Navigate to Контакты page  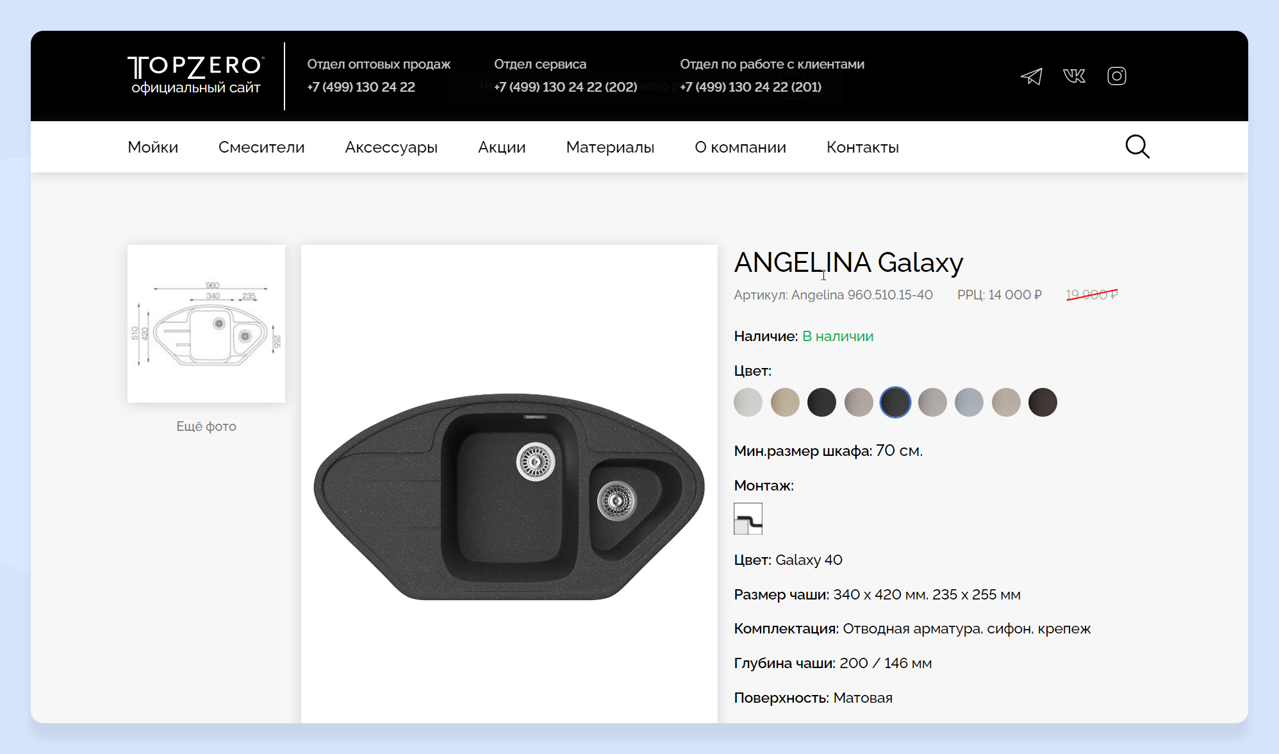click(862, 147)
